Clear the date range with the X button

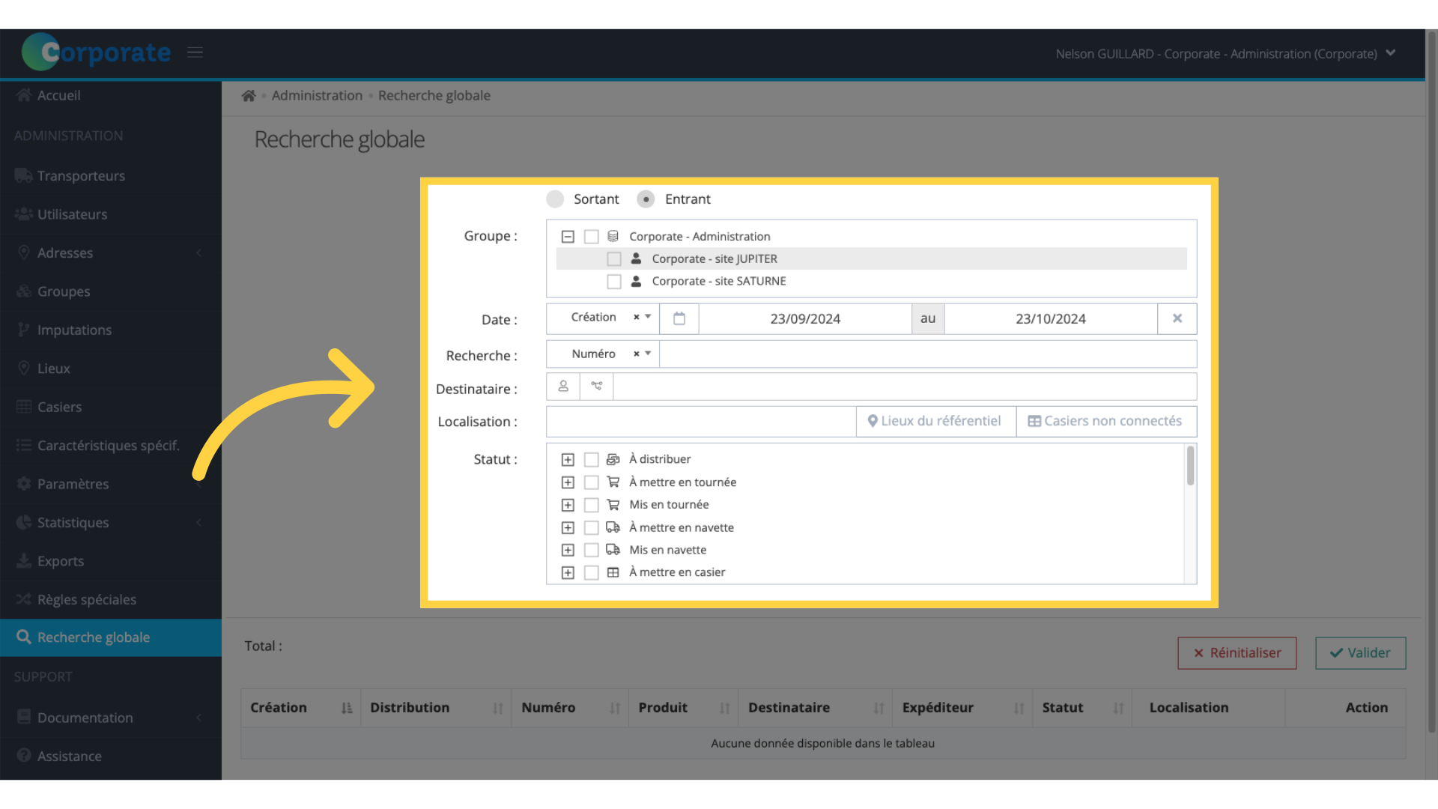[x=1177, y=318]
